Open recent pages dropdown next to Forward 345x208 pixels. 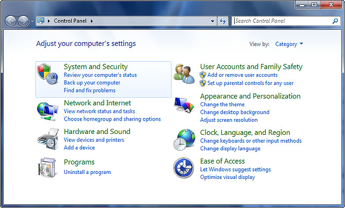pyautogui.click(x=32, y=21)
